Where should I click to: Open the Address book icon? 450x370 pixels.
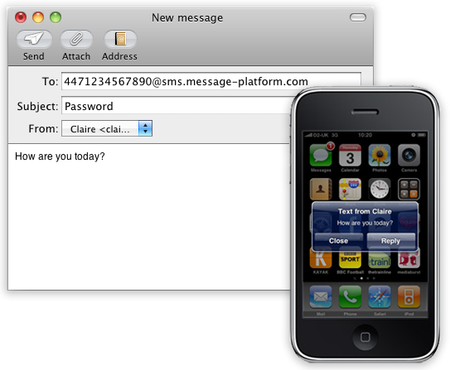pyautogui.click(x=120, y=39)
